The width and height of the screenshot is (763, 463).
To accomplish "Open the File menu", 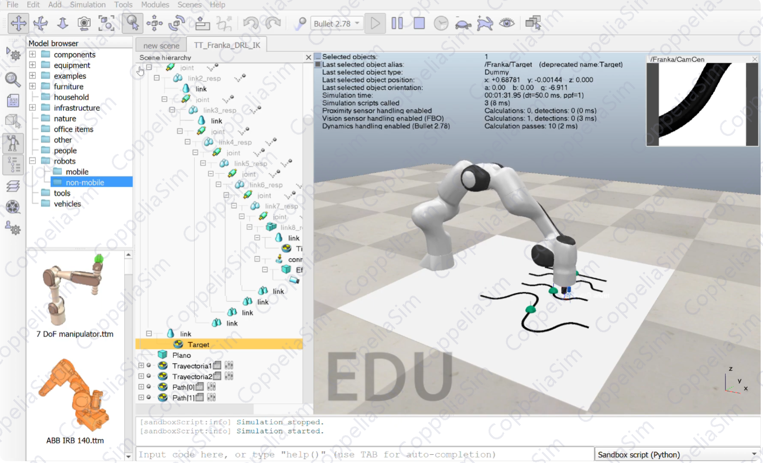I will point(13,5).
